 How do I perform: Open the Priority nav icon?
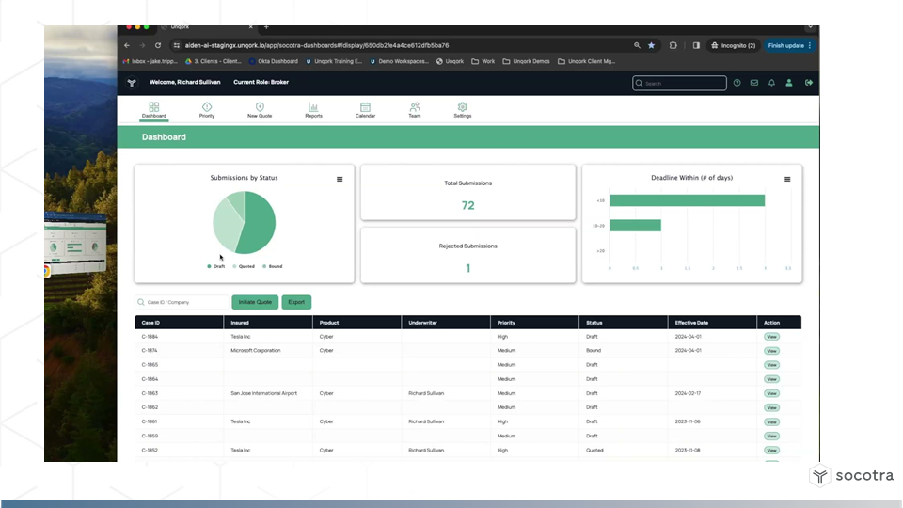coord(207,109)
